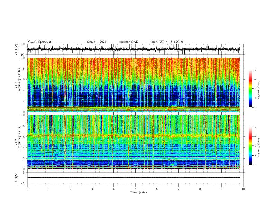Screen dimensions: 274x212
Task: Click the "start UT = 8 : 20: 0" text
Action: 167,42
